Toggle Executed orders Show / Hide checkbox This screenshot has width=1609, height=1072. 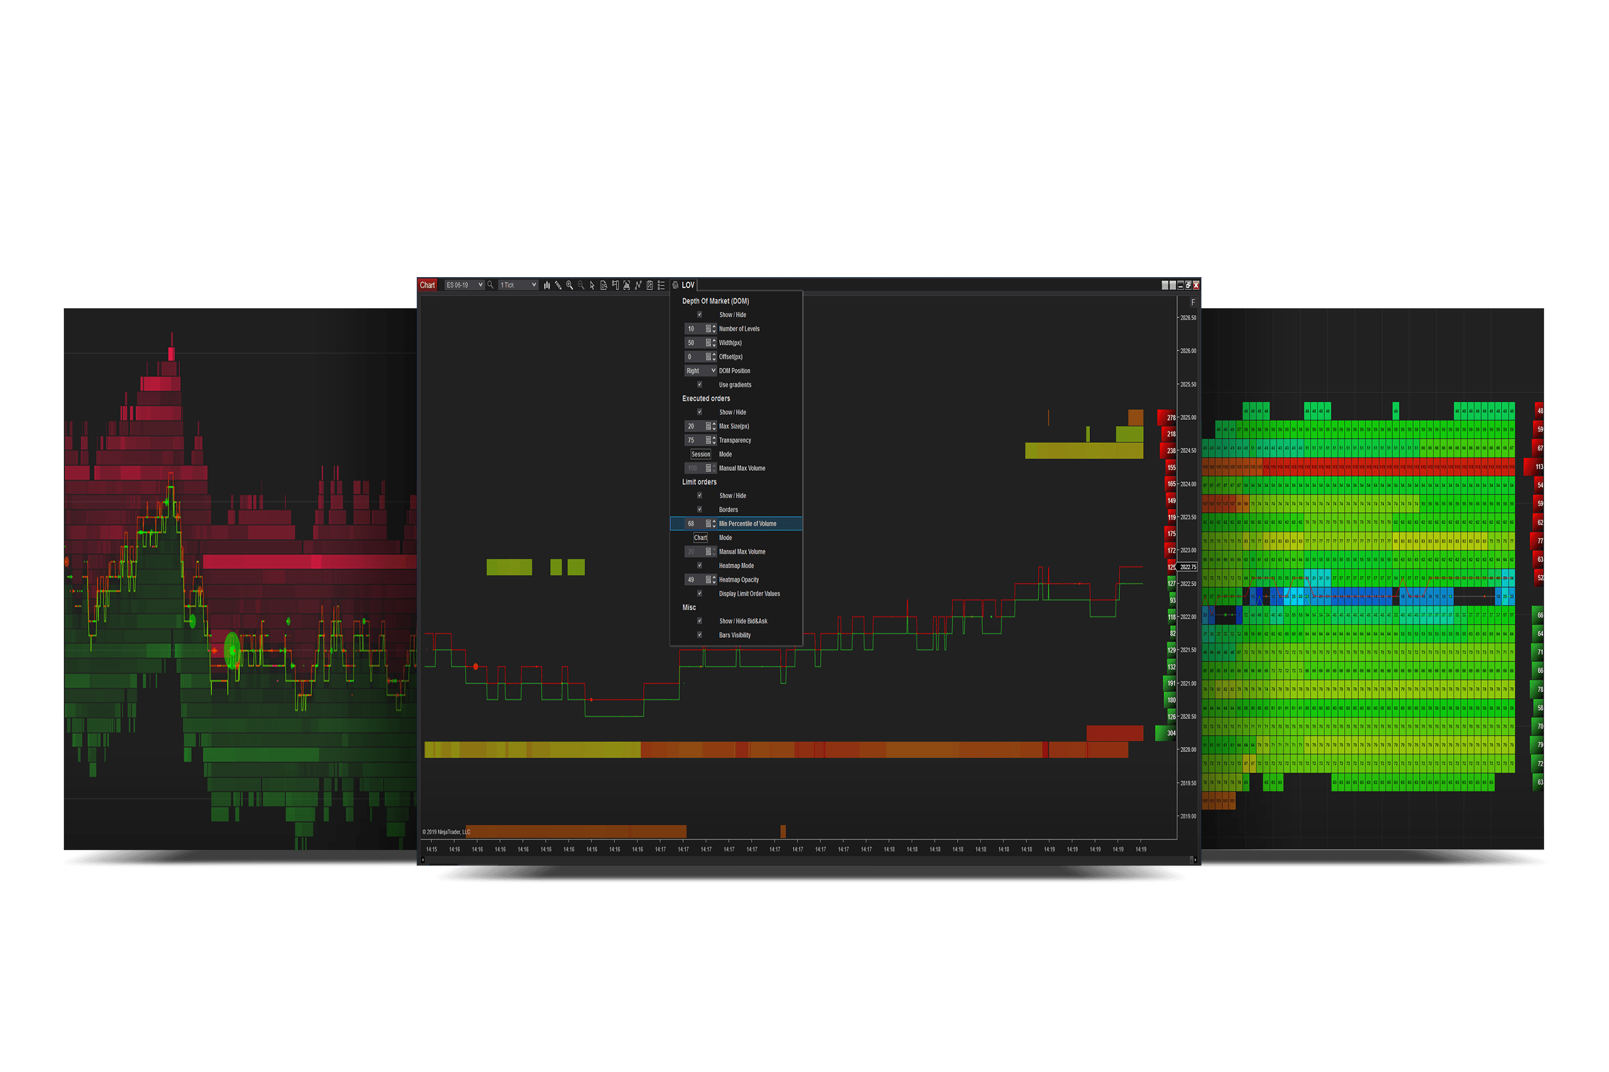pos(699,412)
